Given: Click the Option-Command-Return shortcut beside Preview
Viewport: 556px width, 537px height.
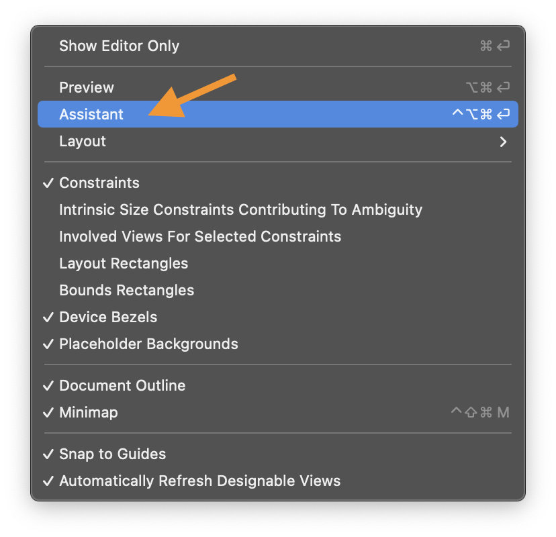Looking at the screenshot, I should (x=488, y=88).
